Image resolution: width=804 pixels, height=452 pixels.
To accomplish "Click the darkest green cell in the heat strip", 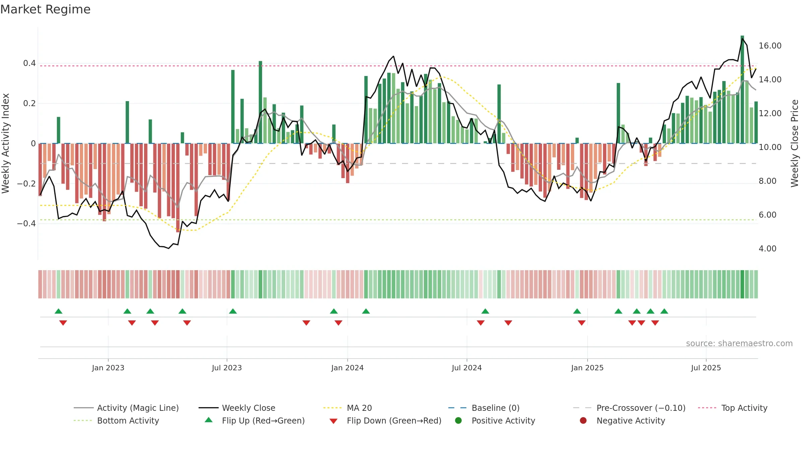I will (x=742, y=284).
